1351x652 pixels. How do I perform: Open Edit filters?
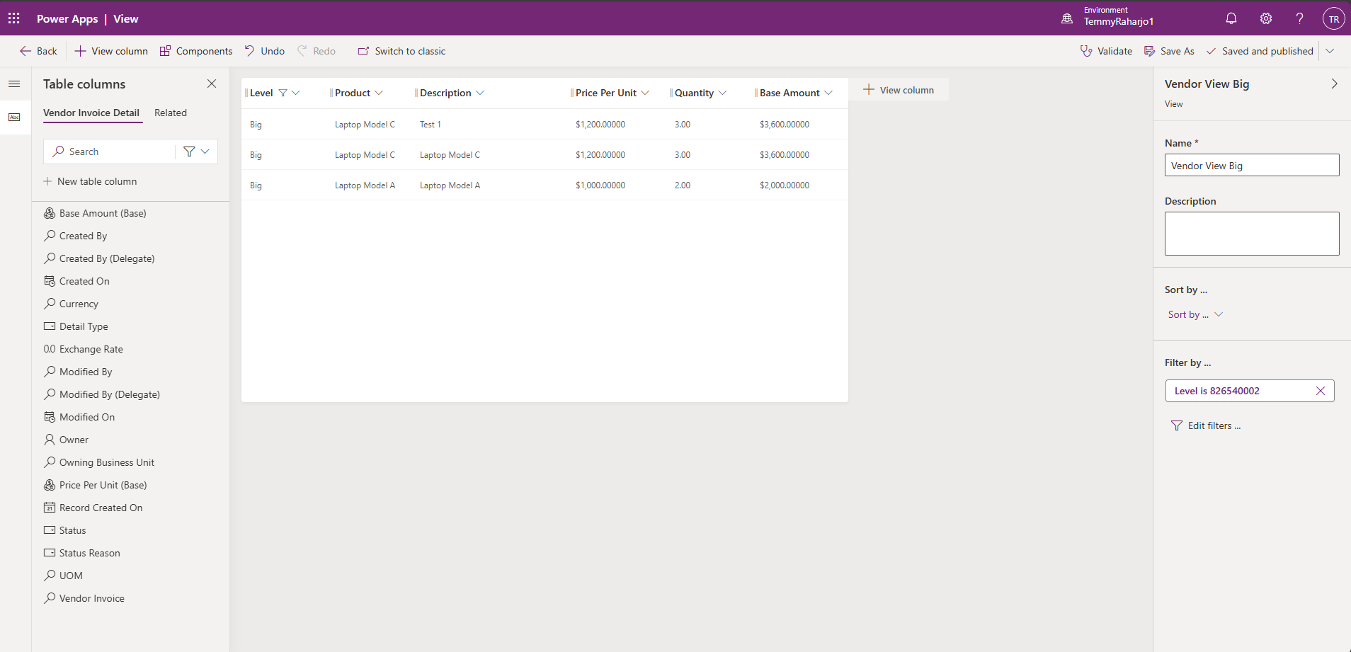[1206, 425]
